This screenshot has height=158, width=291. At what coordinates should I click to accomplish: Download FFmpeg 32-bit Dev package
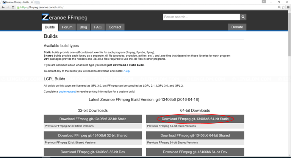[93, 152]
